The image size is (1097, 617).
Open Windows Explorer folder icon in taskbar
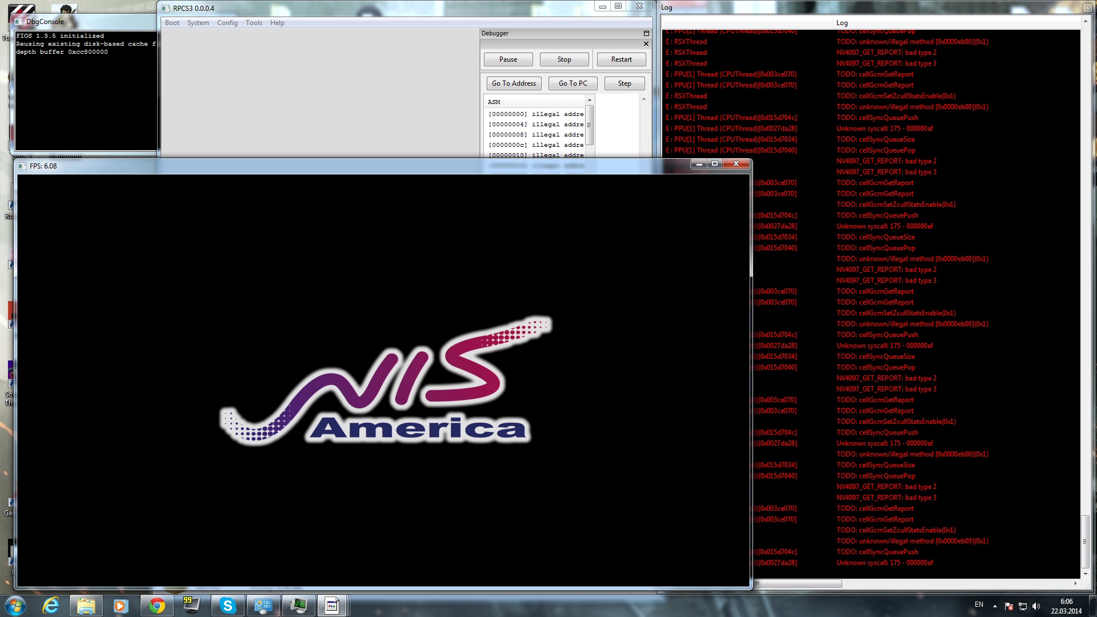[86, 606]
